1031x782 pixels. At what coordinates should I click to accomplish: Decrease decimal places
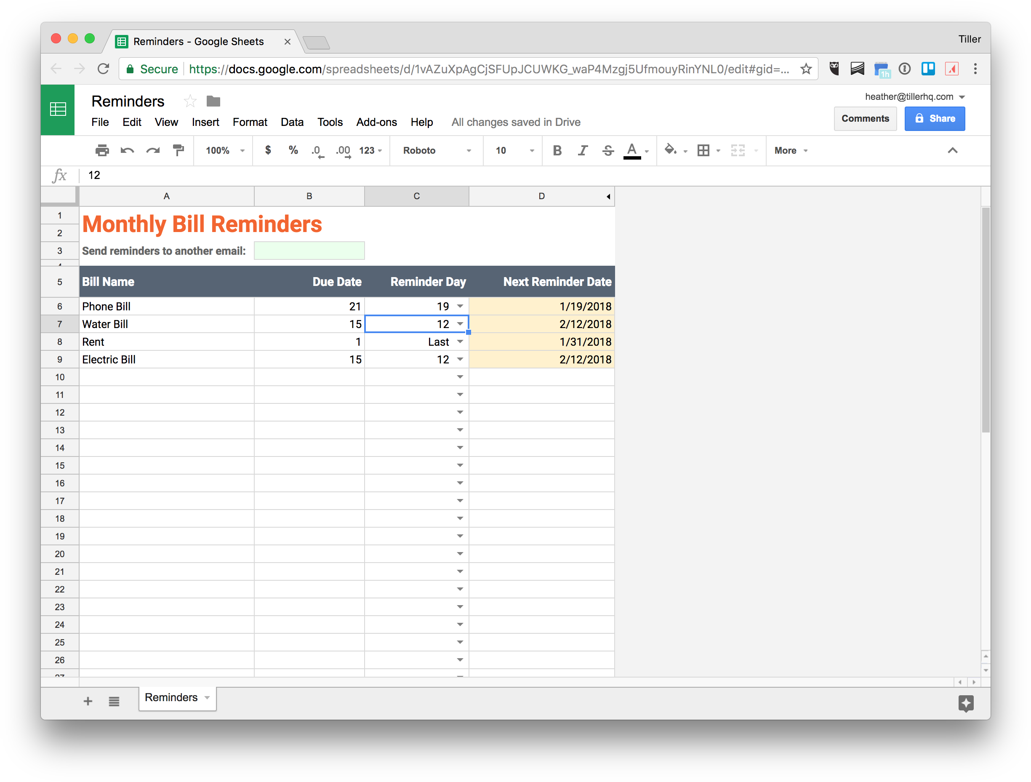coord(317,151)
